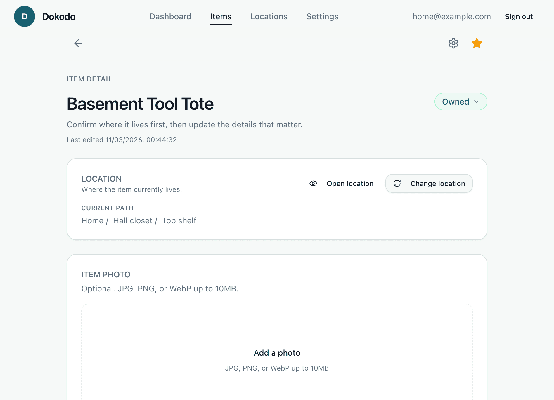The width and height of the screenshot is (554, 400).
Task: Click the eye icon to preview location
Action: (x=313, y=183)
